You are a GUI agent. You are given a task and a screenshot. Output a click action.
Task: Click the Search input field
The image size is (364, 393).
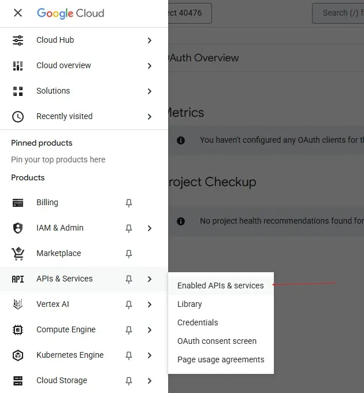tap(338, 13)
